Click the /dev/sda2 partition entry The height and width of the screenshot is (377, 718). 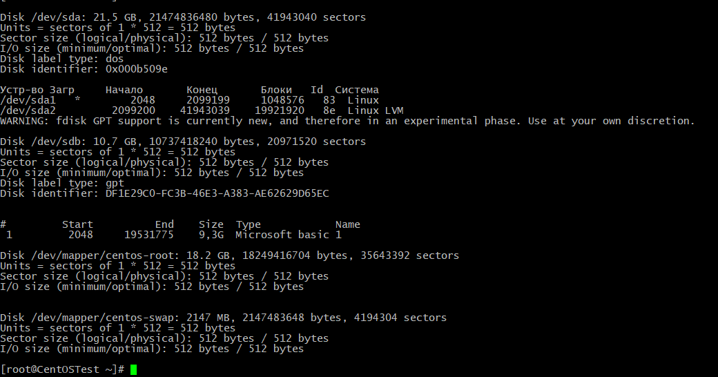coord(28,110)
